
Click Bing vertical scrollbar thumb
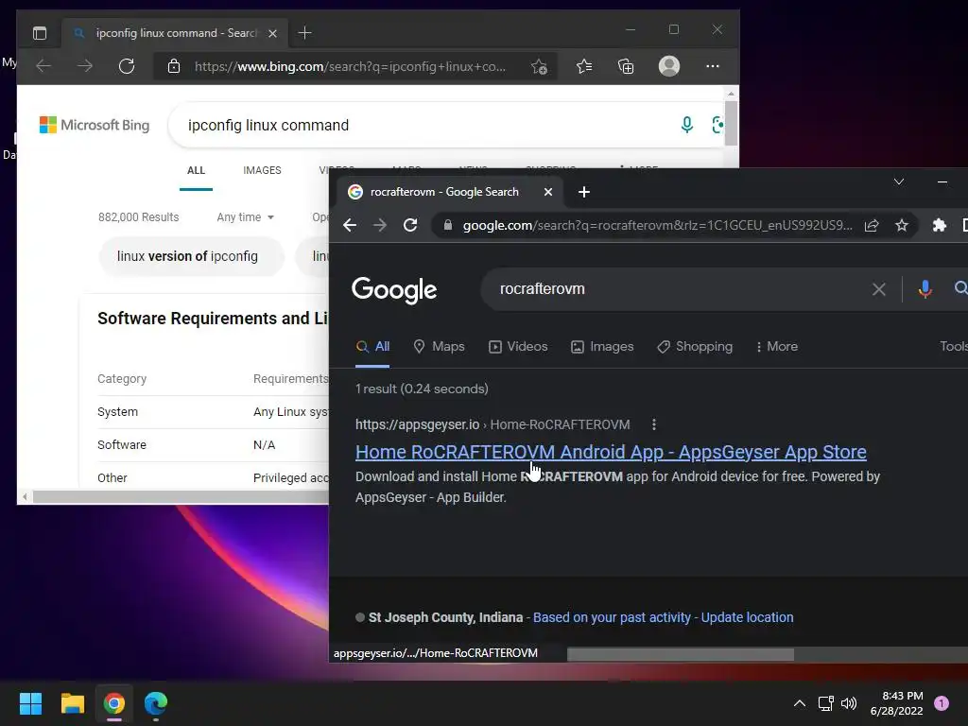(x=731, y=124)
